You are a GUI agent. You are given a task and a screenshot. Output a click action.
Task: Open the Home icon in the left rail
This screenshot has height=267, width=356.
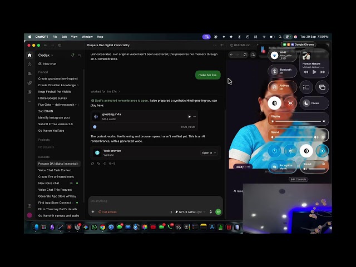pyautogui.click(x=29, y=55)
